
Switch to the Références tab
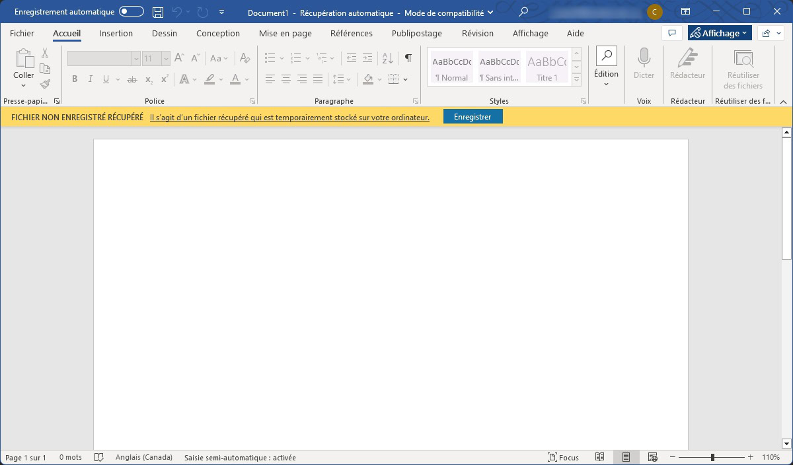click(351, 33)
